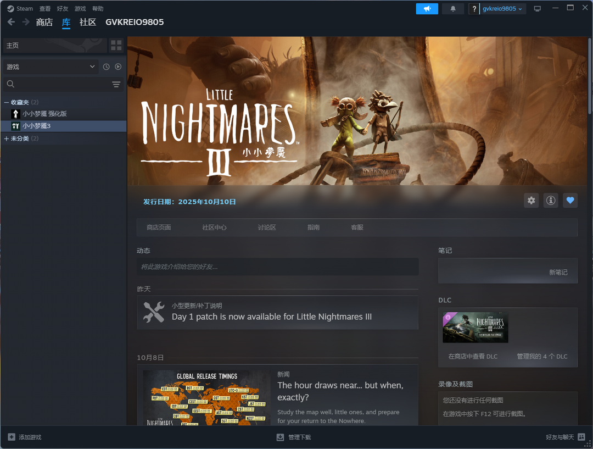The image size is (593, 449).
Task: Expand the 未分类 section
Action: 7,138
